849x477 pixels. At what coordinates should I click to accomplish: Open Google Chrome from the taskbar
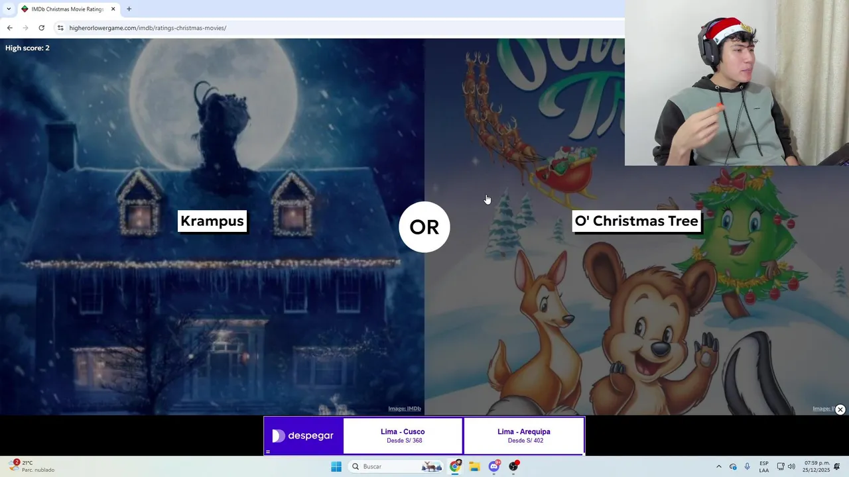[x=455, y=466]
